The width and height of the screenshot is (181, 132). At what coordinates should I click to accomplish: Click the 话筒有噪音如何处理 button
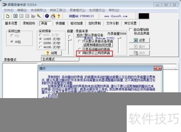(x=97, y=45)
